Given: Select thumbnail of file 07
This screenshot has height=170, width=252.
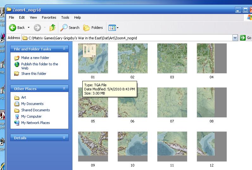Looking at the screenshot, I should 172,102.
